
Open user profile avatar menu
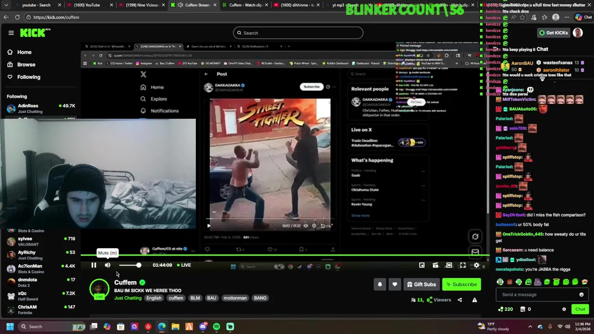pyautogui.click(x=578, y=32)
